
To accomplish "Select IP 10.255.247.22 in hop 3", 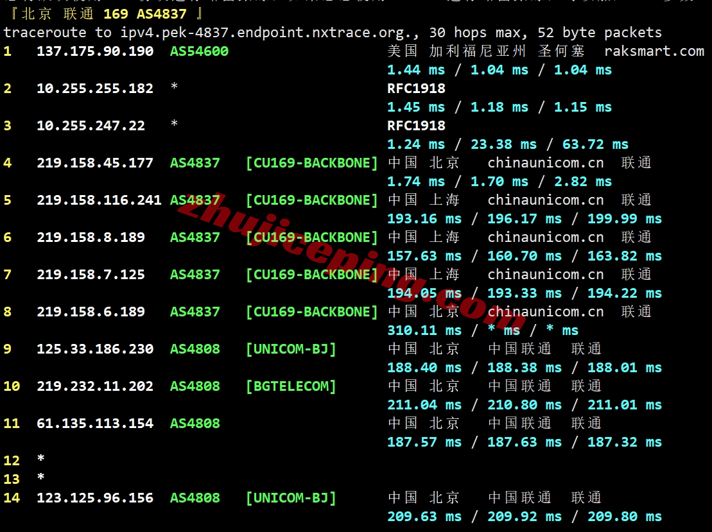I will [x=91, y=125].
